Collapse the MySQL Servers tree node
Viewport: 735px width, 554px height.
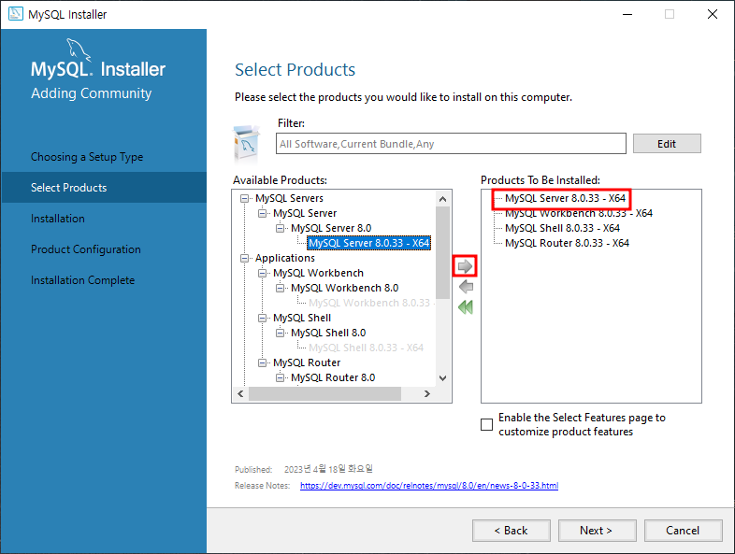pos(244,199)
